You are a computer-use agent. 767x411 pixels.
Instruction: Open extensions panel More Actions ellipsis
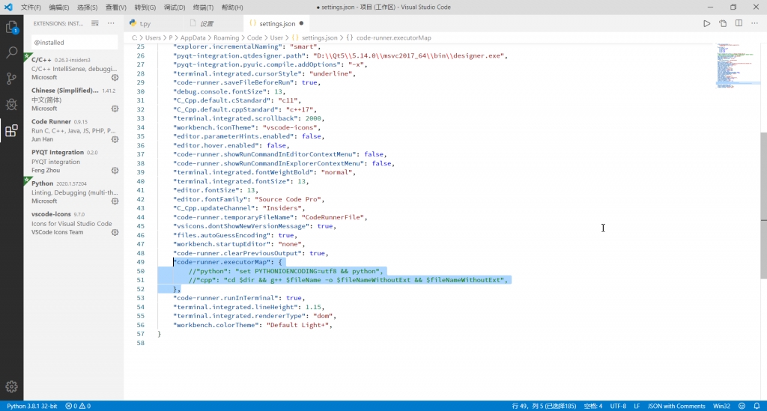point(111,24)
